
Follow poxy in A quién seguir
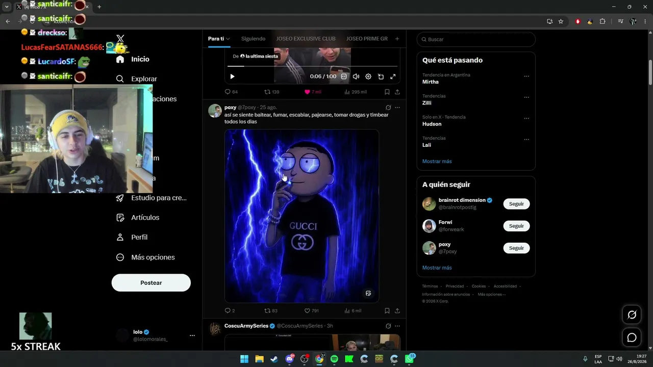pyautogui.click(x=516, y=248)
